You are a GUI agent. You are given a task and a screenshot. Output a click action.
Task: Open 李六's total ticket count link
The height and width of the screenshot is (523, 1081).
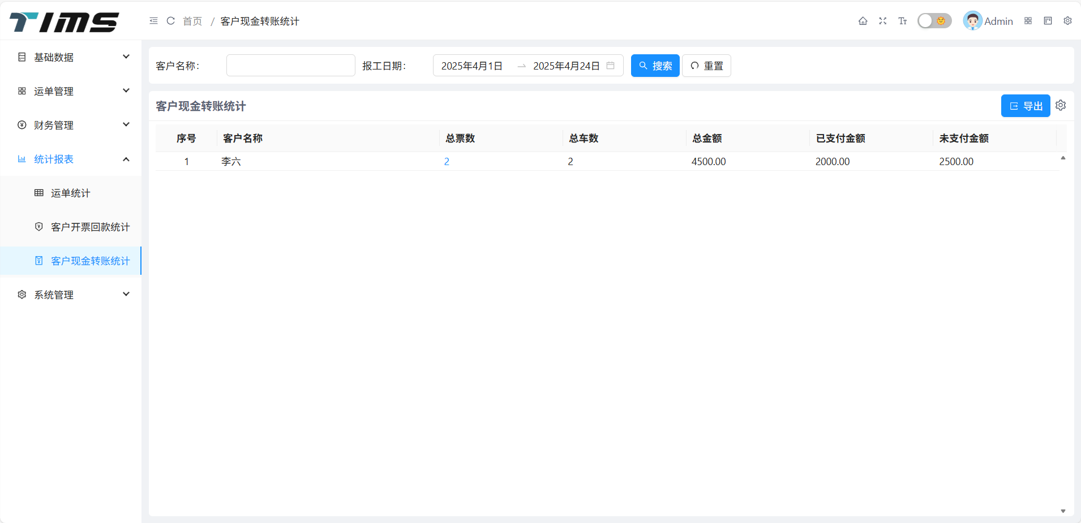(447, 162)
